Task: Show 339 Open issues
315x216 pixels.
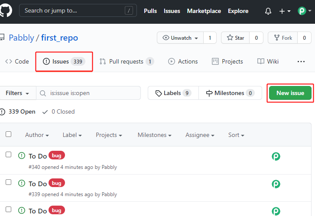Action: [18, 111]
